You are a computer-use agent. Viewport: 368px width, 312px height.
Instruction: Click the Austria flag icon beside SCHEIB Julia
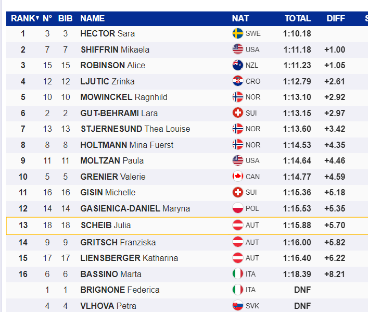[237, 225]
